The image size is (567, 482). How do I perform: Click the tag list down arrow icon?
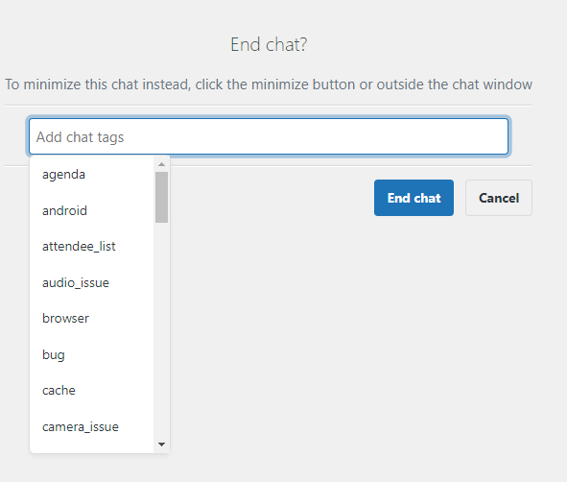[x=161, y=444]
